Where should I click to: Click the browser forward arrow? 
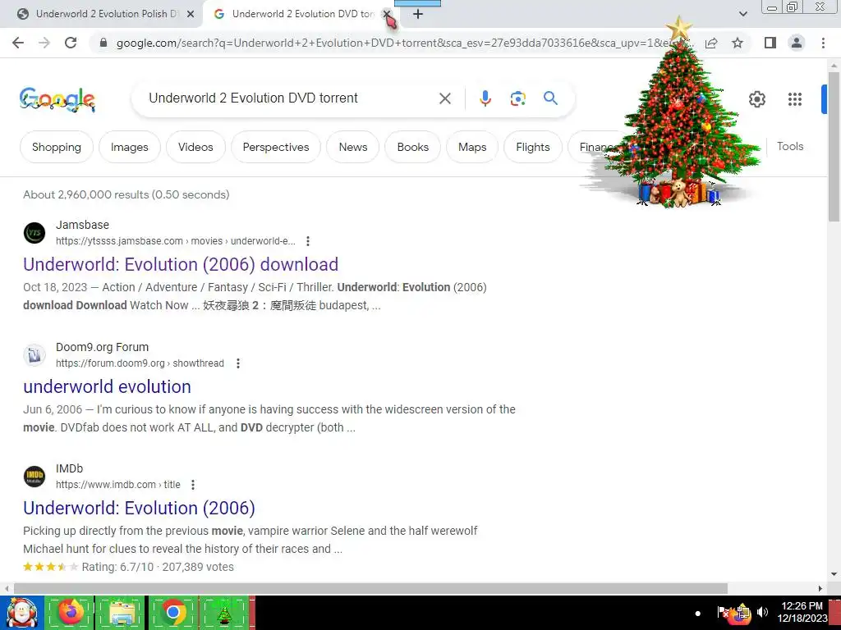coord(44,43)
